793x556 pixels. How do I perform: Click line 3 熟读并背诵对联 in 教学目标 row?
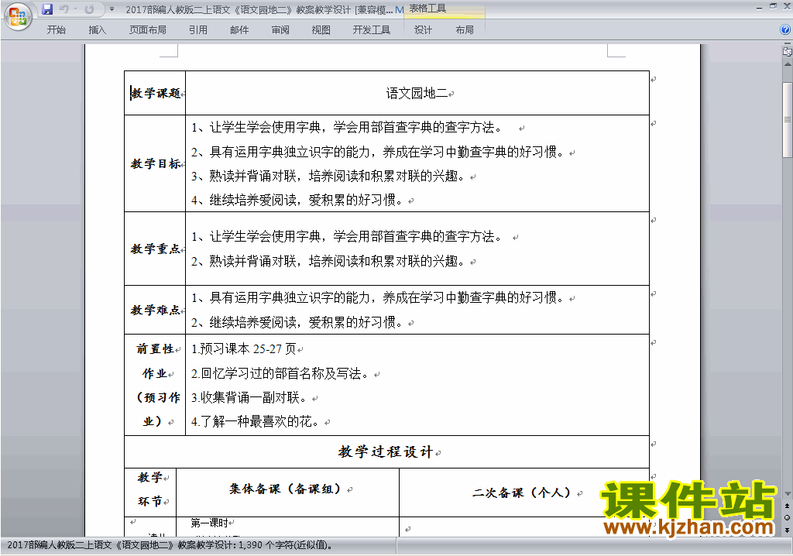point(328,176)
